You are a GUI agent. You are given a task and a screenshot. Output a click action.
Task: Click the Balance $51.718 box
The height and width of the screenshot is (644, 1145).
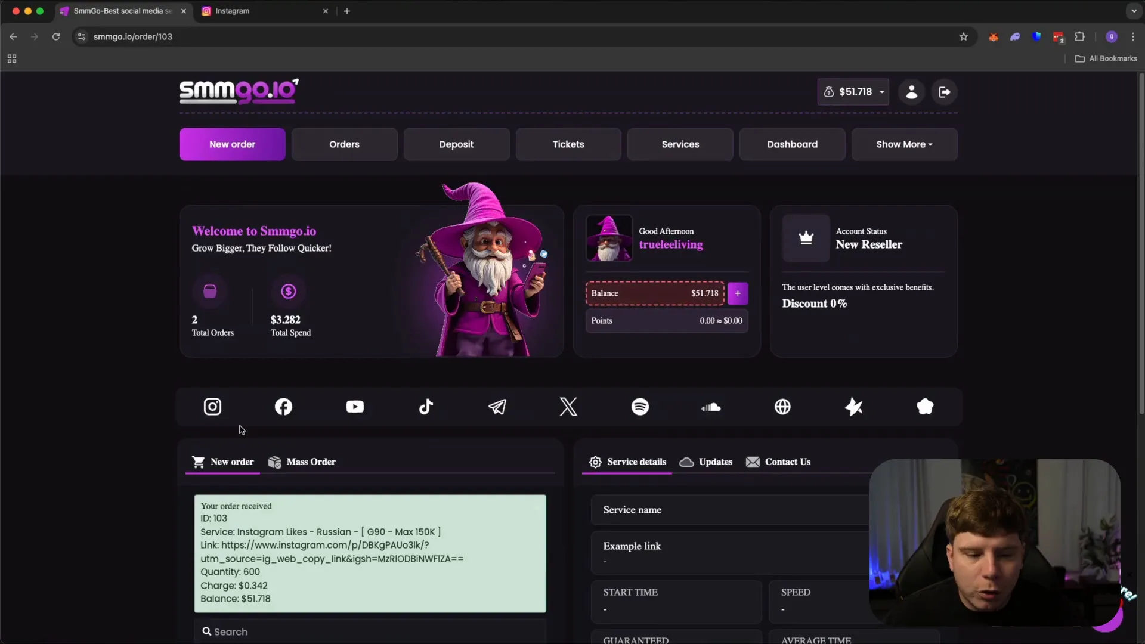pyautogui.click(x=655, y=293)
